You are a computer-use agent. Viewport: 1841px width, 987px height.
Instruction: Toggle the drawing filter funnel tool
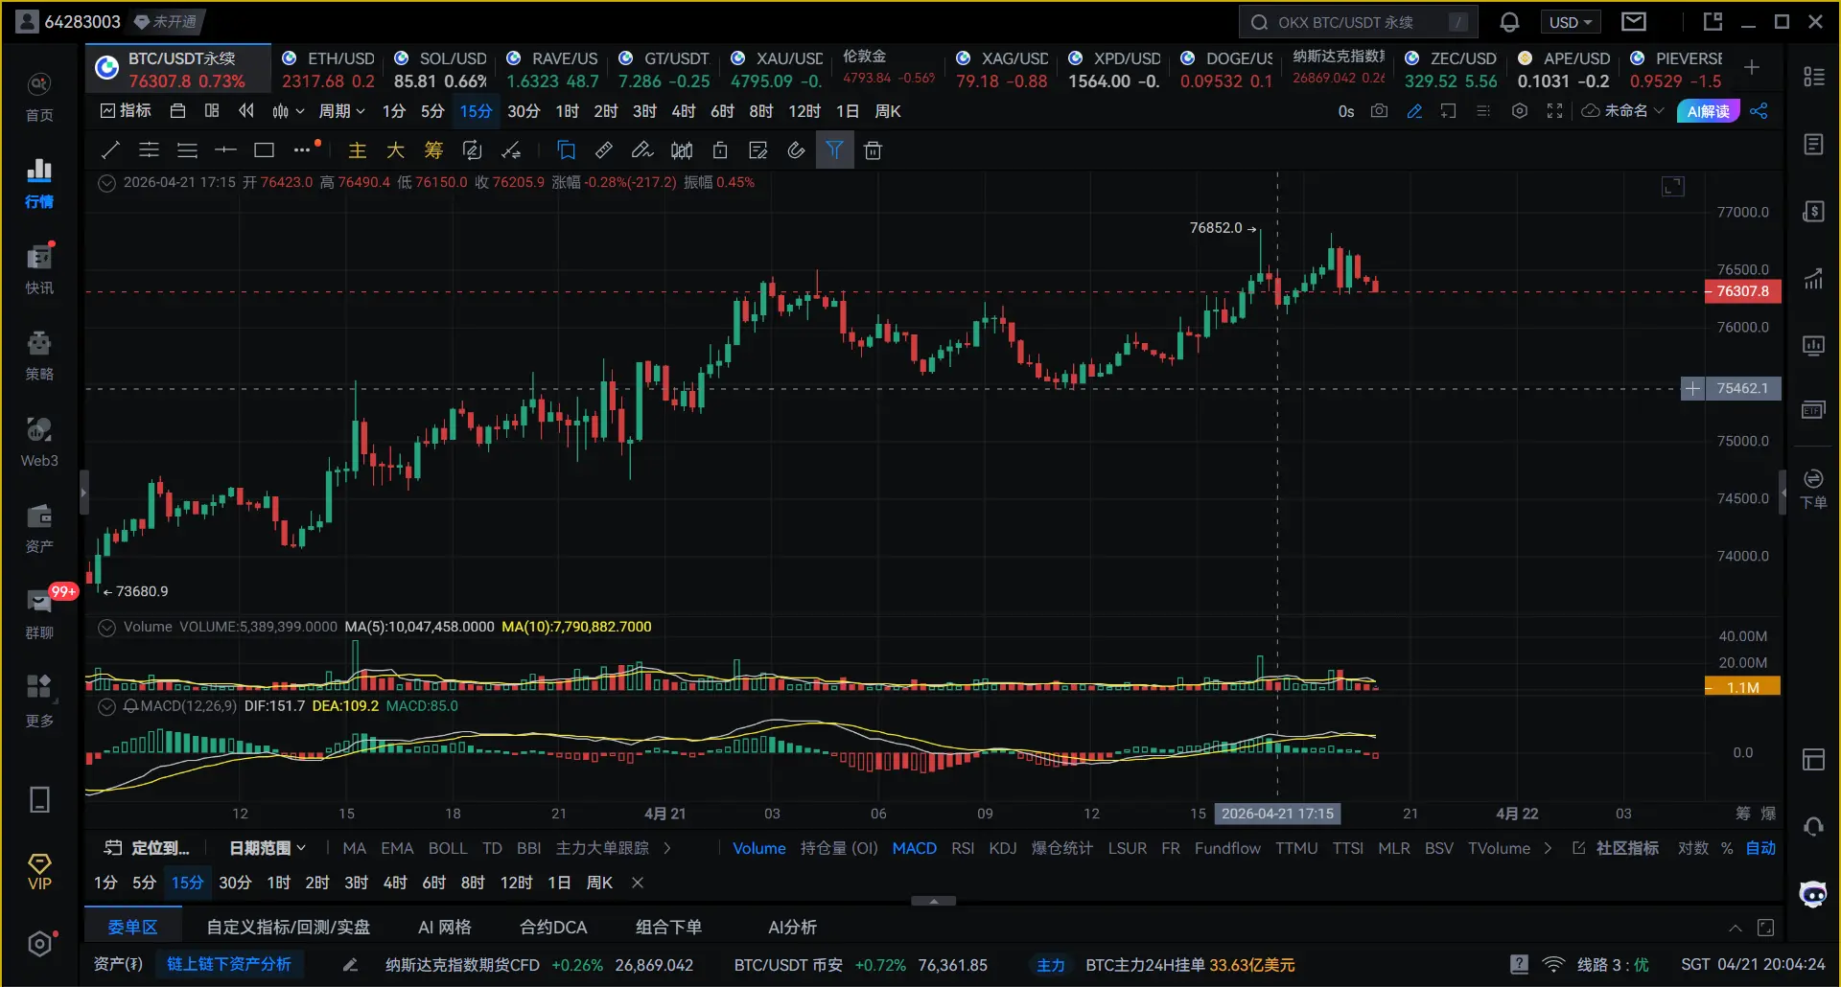click(x=834, y=150)
